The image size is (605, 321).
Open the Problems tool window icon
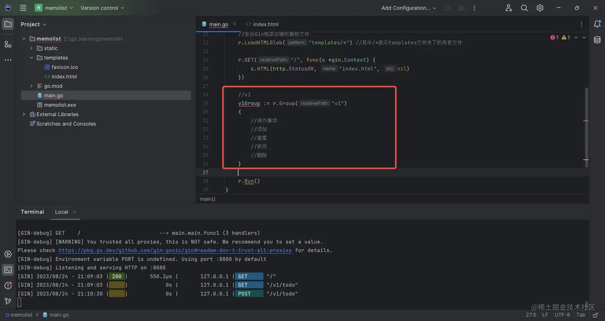tap(8, 285)
